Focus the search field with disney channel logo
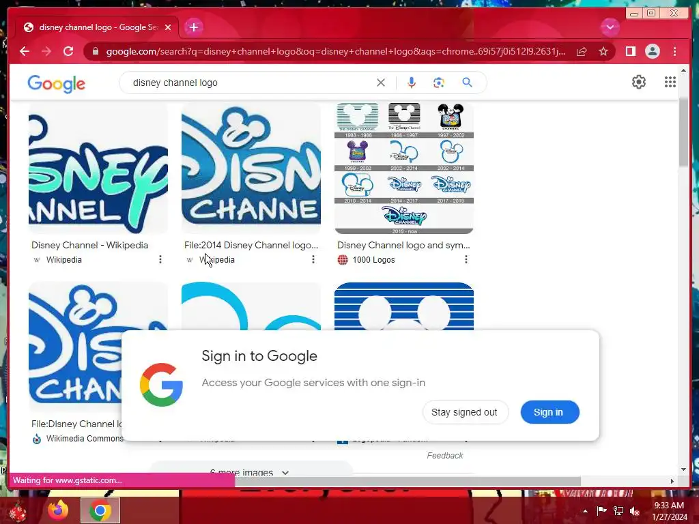 click(250, 83)
